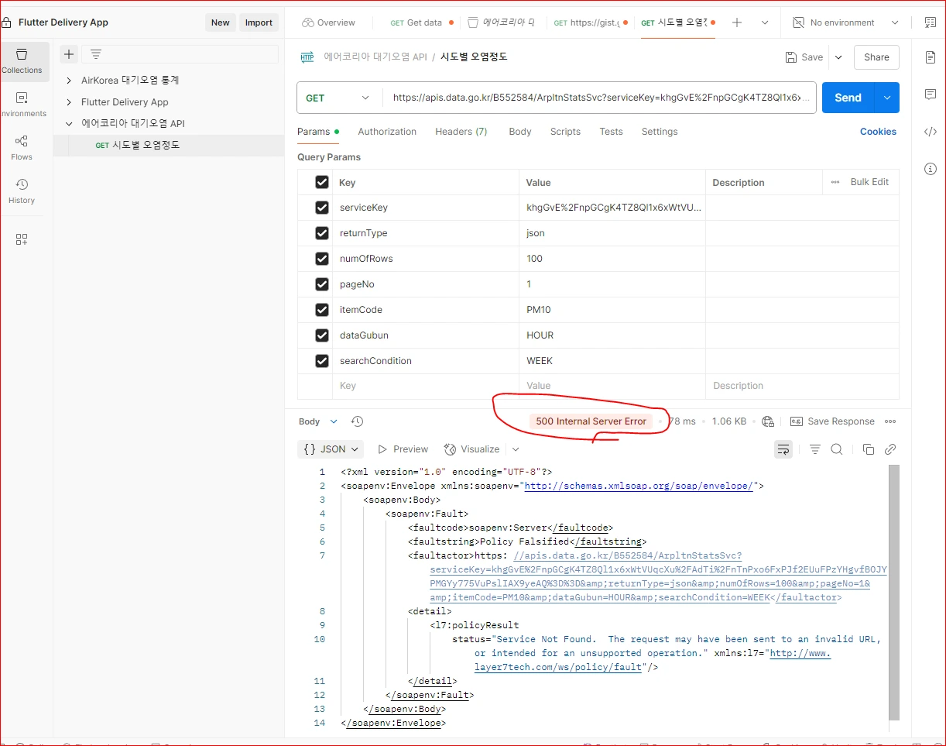Toggle the select-all params checkbox in header
This screenshot has width=946, height=746.
322,182
